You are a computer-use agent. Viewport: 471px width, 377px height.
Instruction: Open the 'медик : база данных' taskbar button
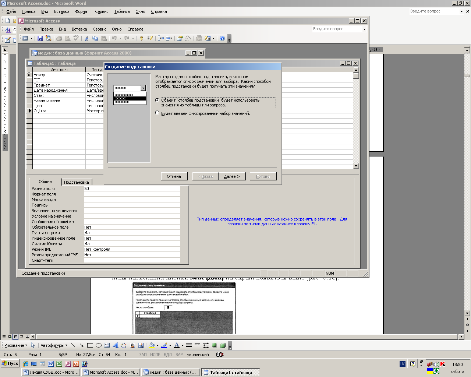coord(171,372)
